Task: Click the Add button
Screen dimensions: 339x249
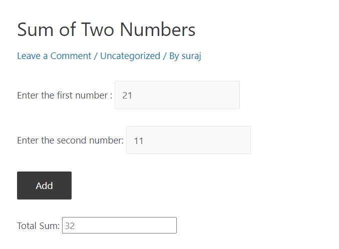Action: click(44, 185)
